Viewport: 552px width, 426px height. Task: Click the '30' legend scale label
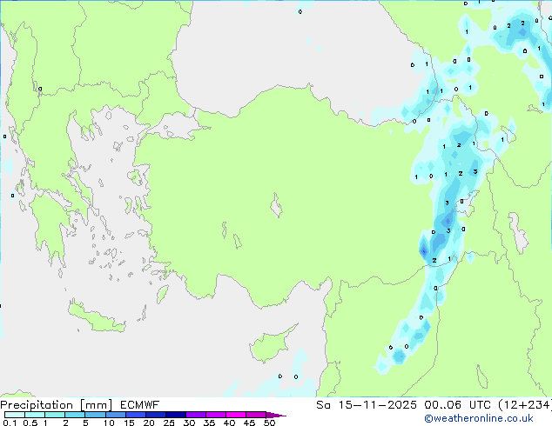click(x=189, y=423)
